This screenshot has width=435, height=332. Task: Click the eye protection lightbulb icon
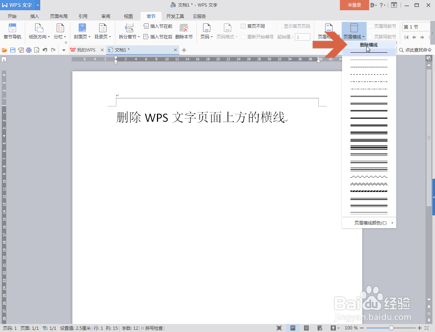(x=333, y=328)
